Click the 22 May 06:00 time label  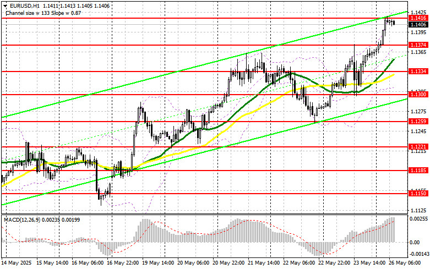click(x=299, y=263)
